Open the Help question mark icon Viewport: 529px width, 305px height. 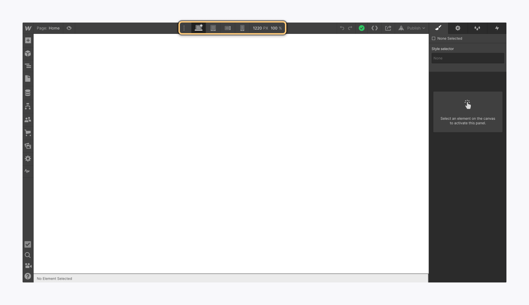28,276
